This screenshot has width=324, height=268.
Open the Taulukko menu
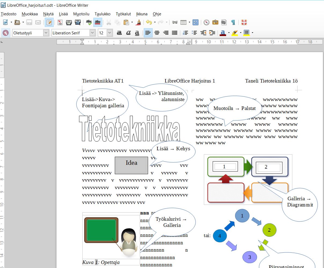102,14
